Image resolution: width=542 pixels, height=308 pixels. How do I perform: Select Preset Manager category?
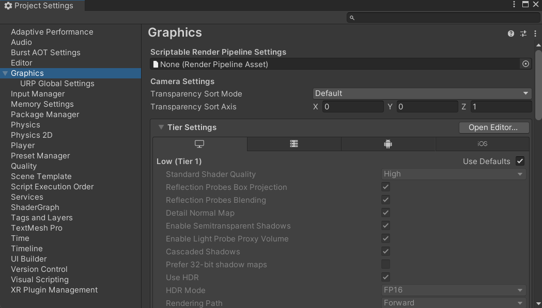40,156
